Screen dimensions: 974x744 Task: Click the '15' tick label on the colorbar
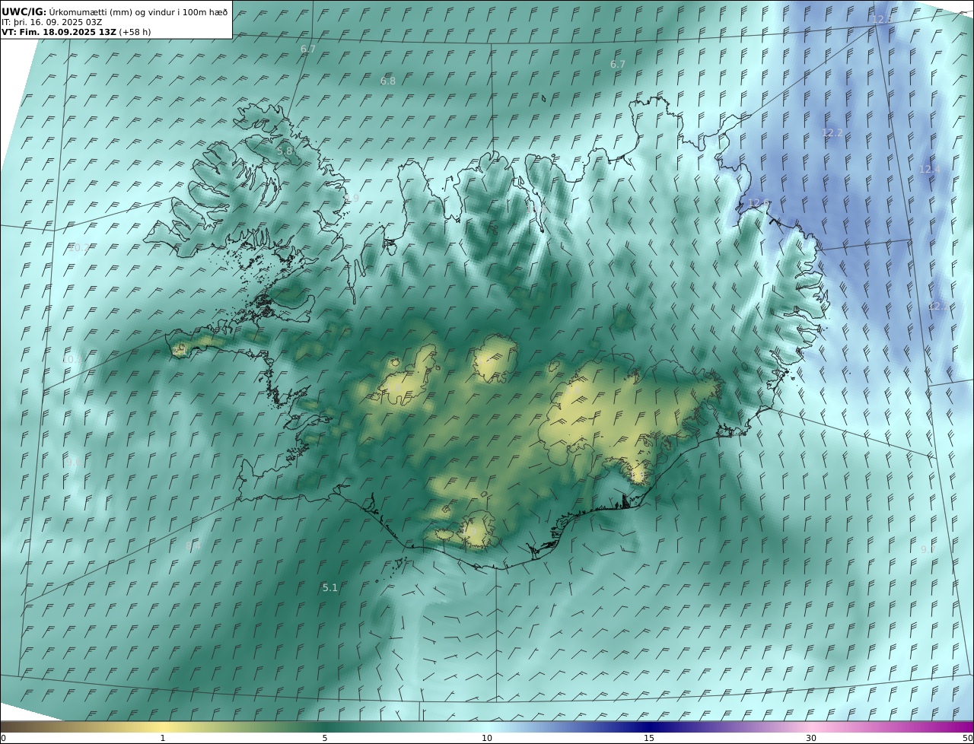649,738
